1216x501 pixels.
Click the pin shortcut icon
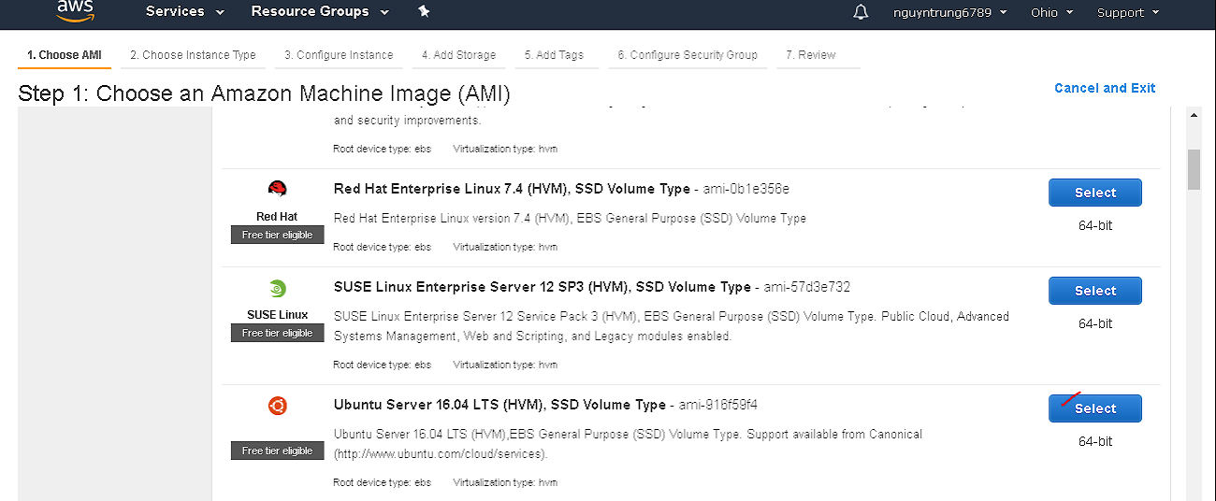[x=423, y=12]
